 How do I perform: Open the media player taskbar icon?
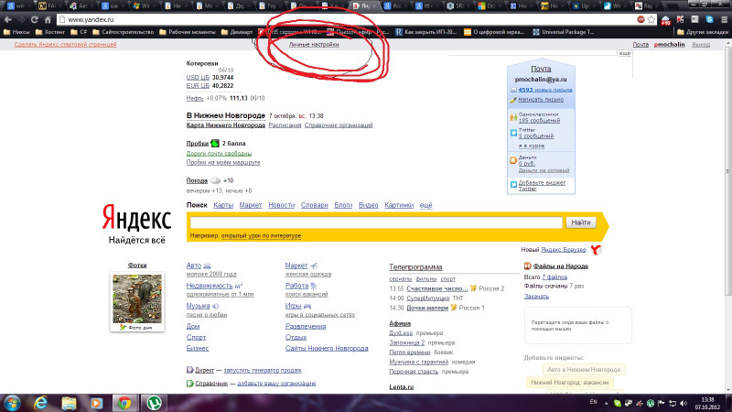click(x=96, y=403)
